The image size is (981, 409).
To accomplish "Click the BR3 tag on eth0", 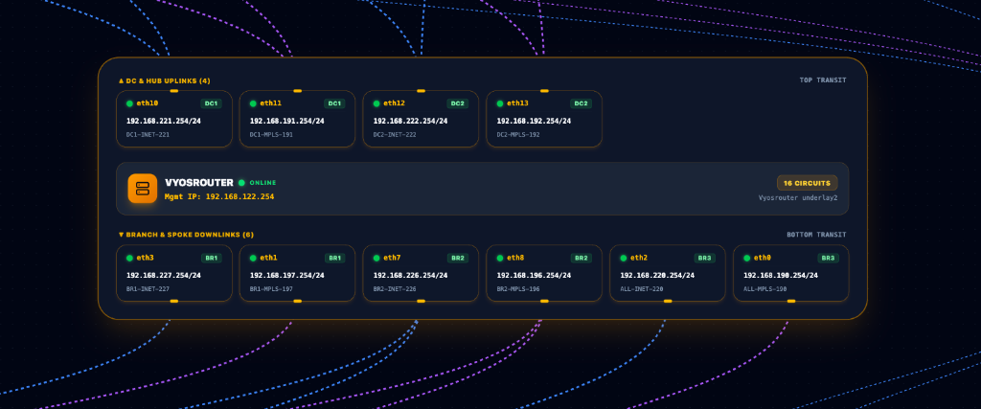I will click(x=828, y=258).
